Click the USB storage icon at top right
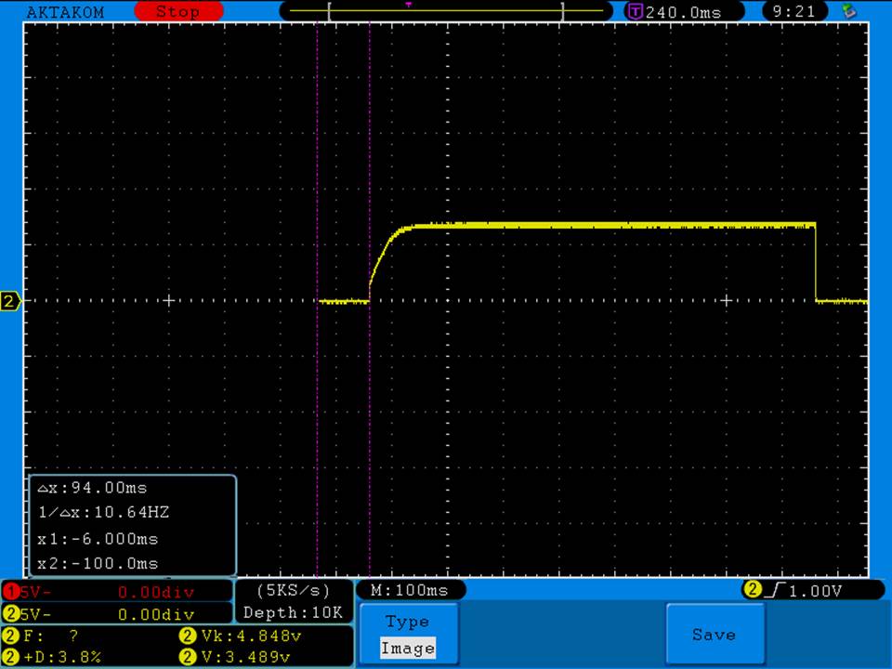This screenshot has width=892, height=669. tap(849, 11)
